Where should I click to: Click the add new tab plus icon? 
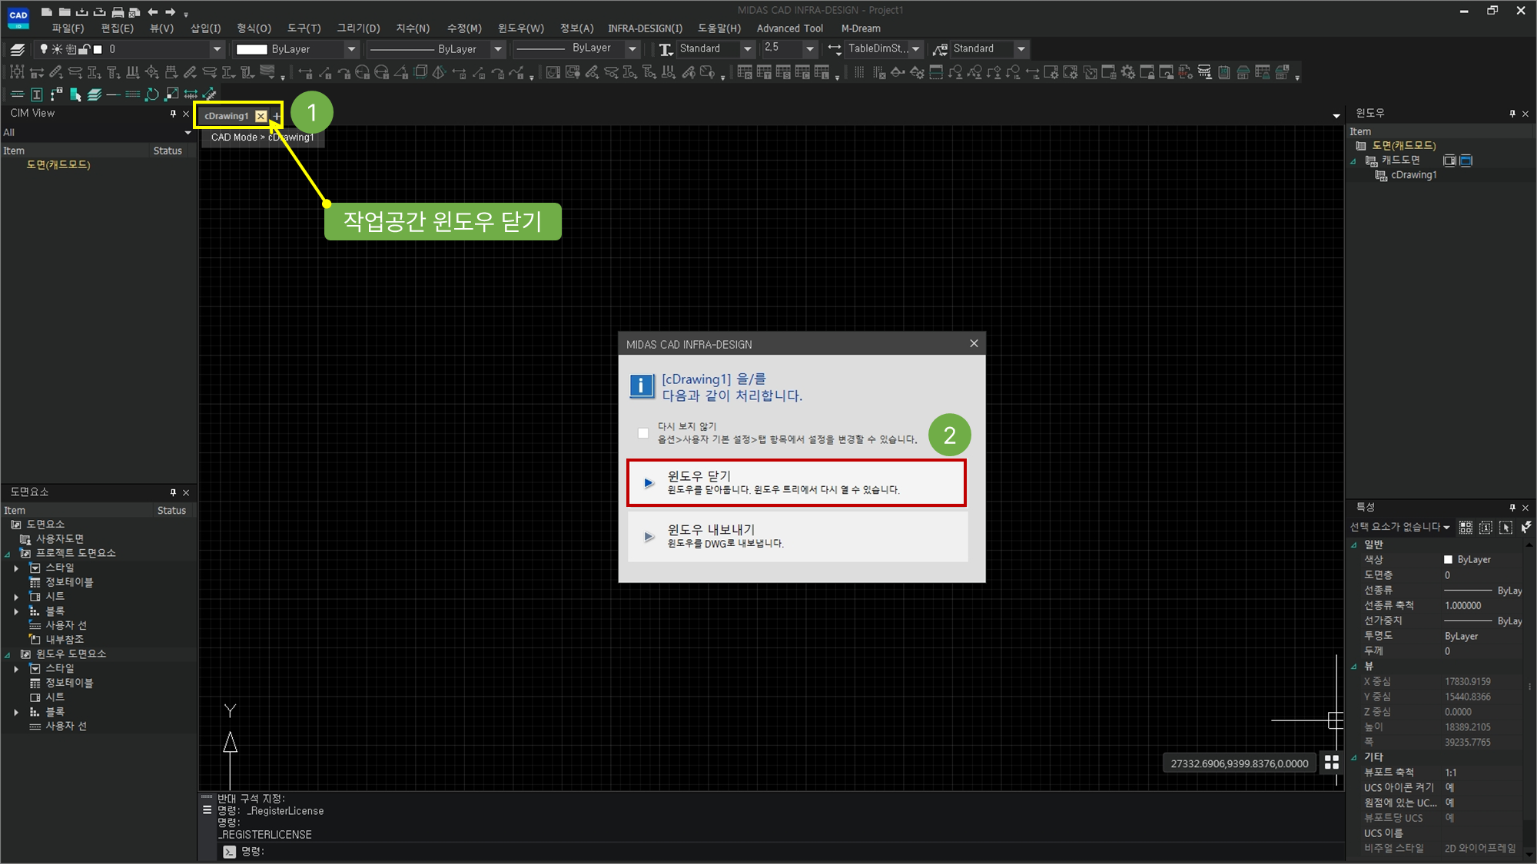click(x=277, y=117)
